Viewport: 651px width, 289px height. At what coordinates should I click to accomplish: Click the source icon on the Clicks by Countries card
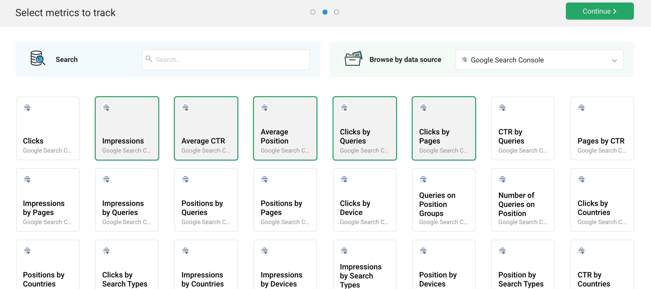tap(581, 179)
